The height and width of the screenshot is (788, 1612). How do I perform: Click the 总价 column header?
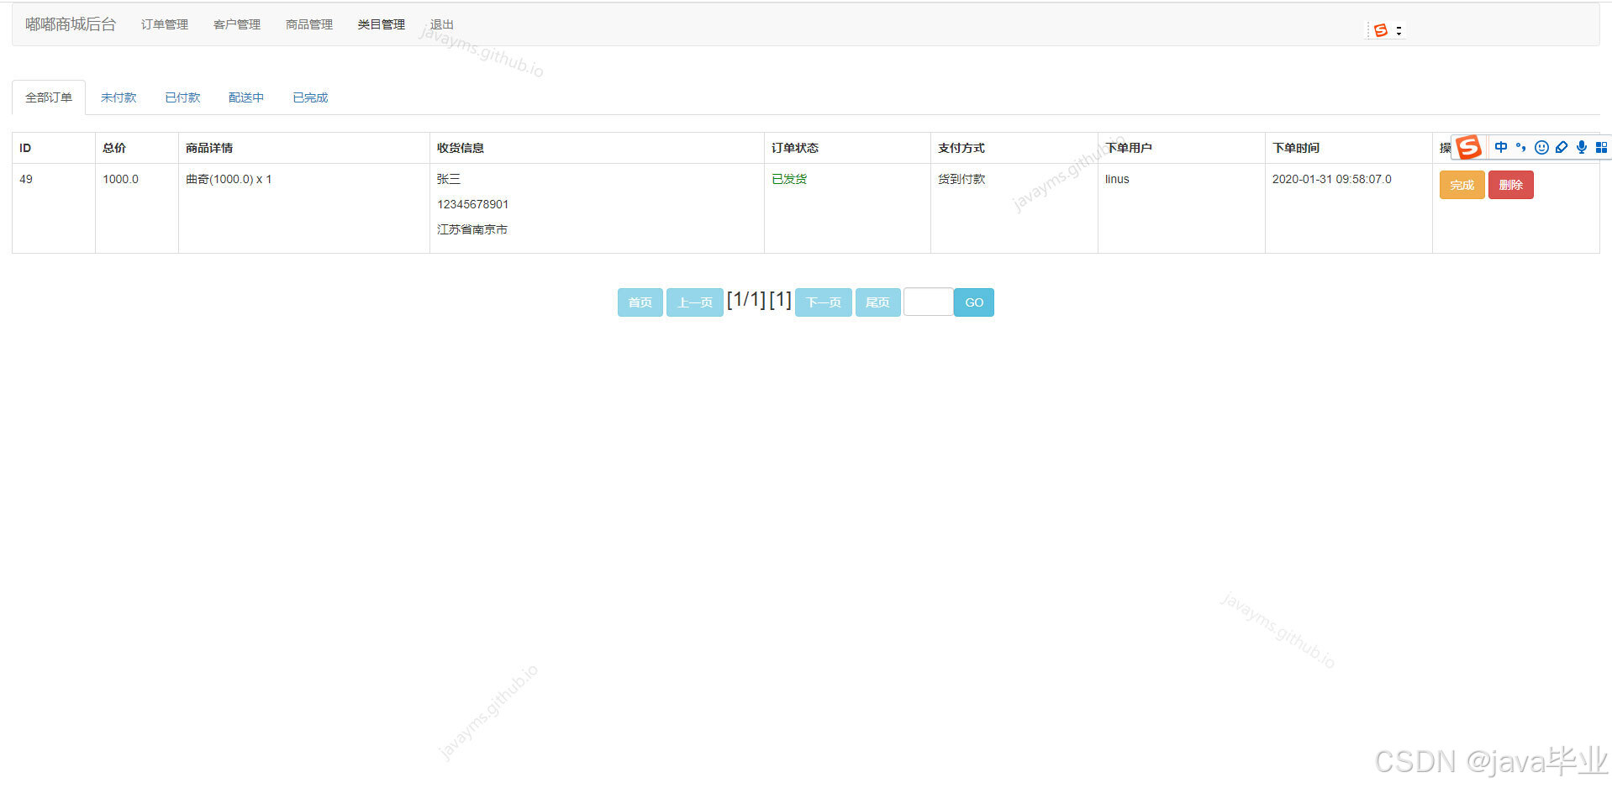pos(114,148)
